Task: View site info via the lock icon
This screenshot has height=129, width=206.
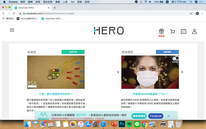Action: tap(20, 13)
